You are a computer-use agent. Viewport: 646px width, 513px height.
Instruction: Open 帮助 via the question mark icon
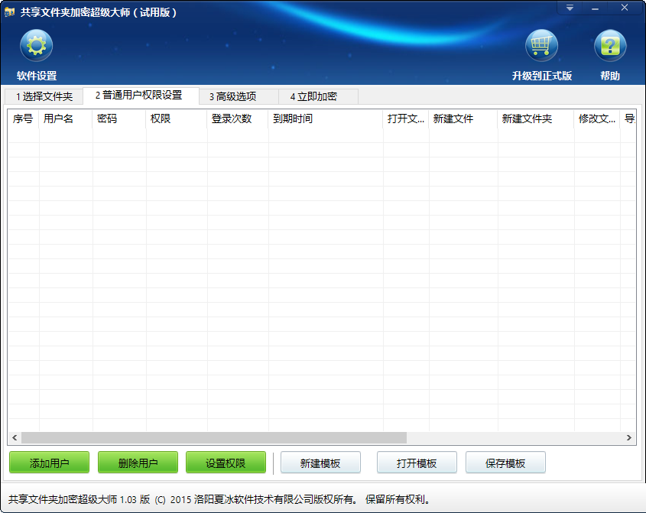point(609,46)
